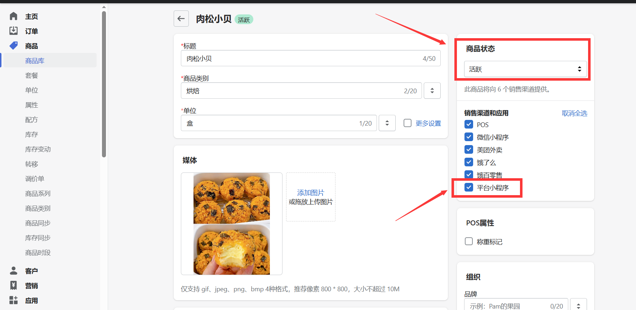Click the text 此商品将向 6 个销售渠道提供。
The width and height of the screenshot is (636, 310).
(x=508, y=89)
